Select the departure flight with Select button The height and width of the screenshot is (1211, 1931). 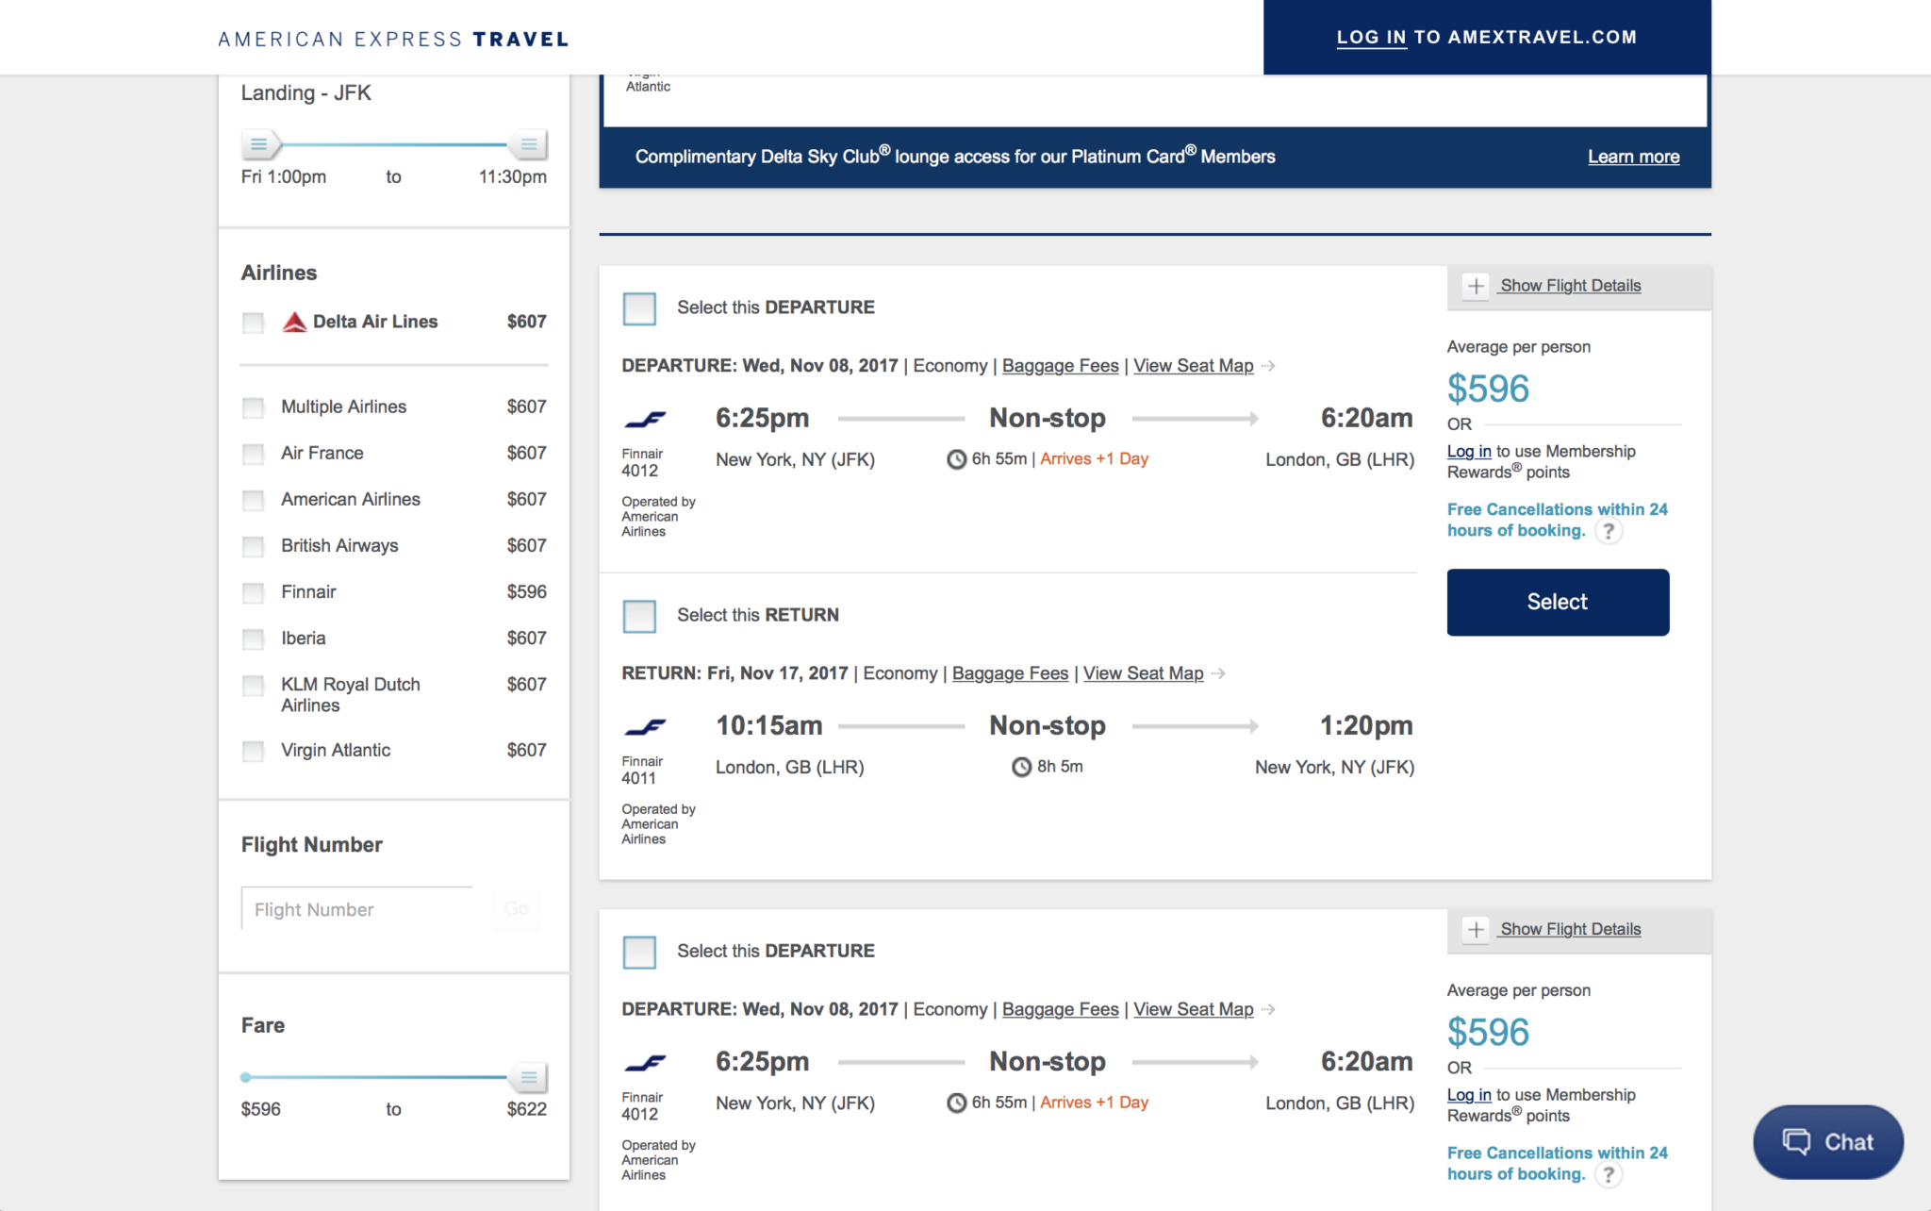click(1556, 602)
